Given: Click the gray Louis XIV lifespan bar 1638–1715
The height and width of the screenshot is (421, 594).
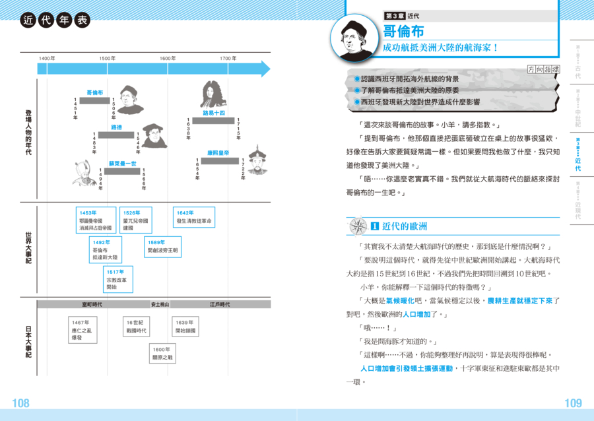Looking at the screenshot, I should [213, 121].
